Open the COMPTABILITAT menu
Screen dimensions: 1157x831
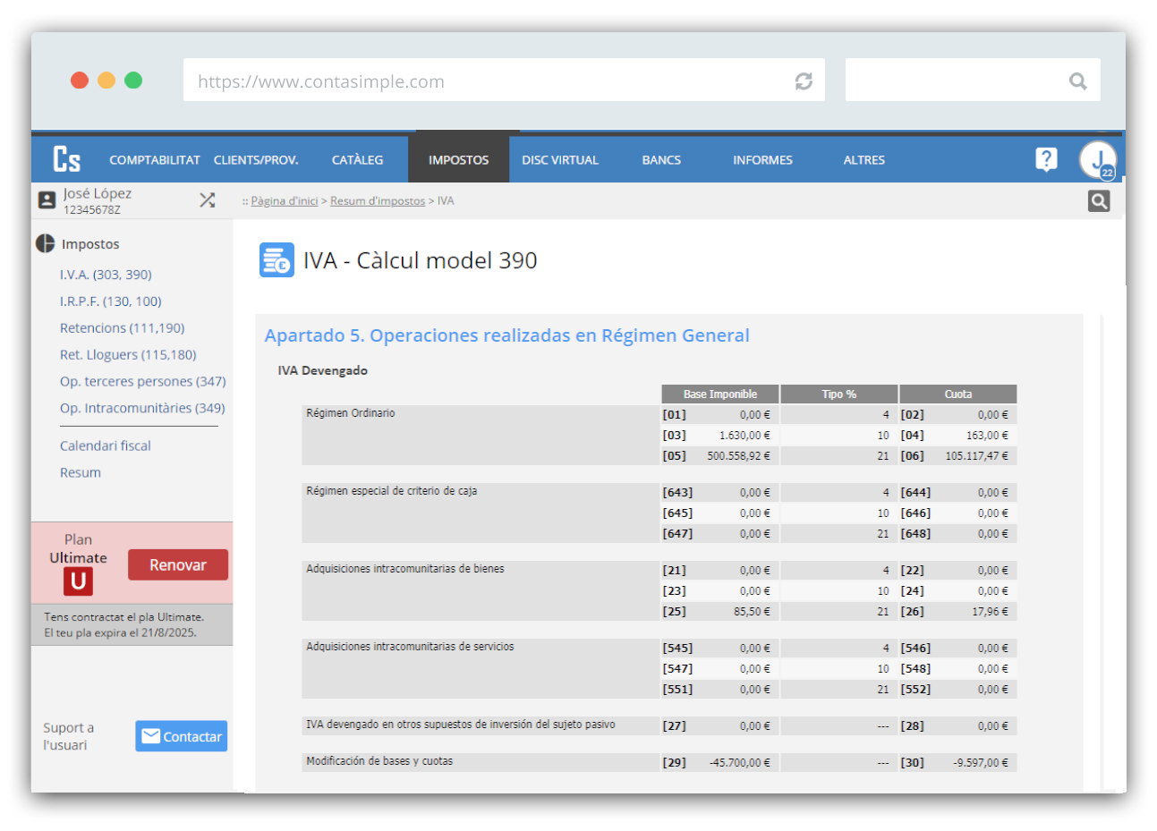coord(155,160)
